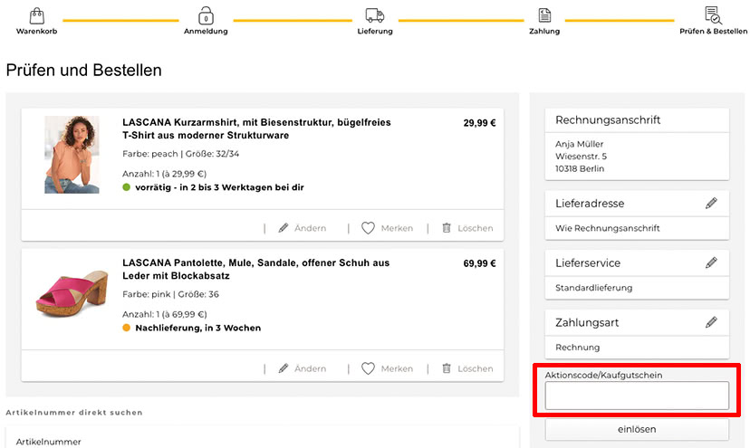The image size is (750, 448).
Task: Click pencil icon for Kurzarmshirt Ändern
Action: pyautogui.click(x=284, y=228)
